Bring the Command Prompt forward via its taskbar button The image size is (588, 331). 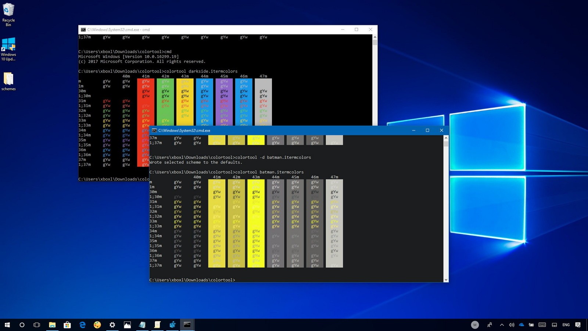point(187,325)
